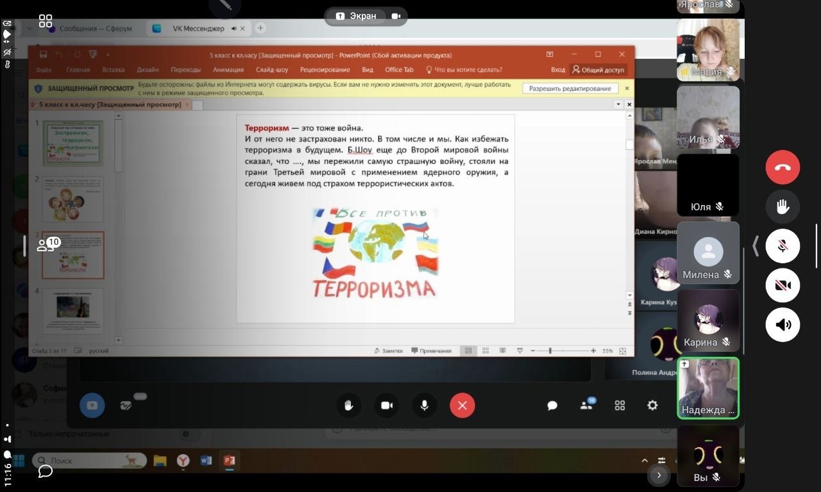821x492 pixels.
Task: Select Юля participant tile
Action: pos(708,184)
